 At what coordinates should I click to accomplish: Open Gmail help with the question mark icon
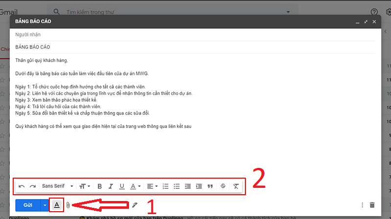click(374, 12)
